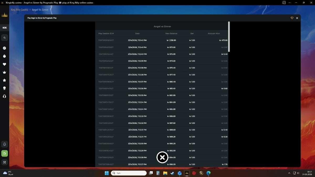This screenshot has height=177, width=315.
Task: Select the star icon in sidebar
Action: pos(4,80)
